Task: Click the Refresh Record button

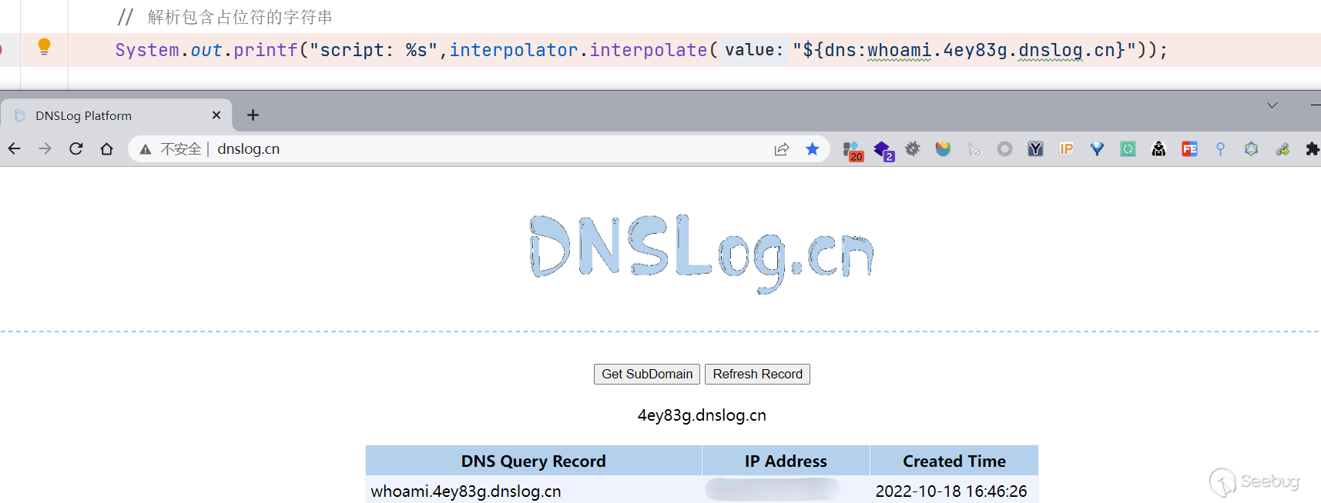Action: (757, 374)
